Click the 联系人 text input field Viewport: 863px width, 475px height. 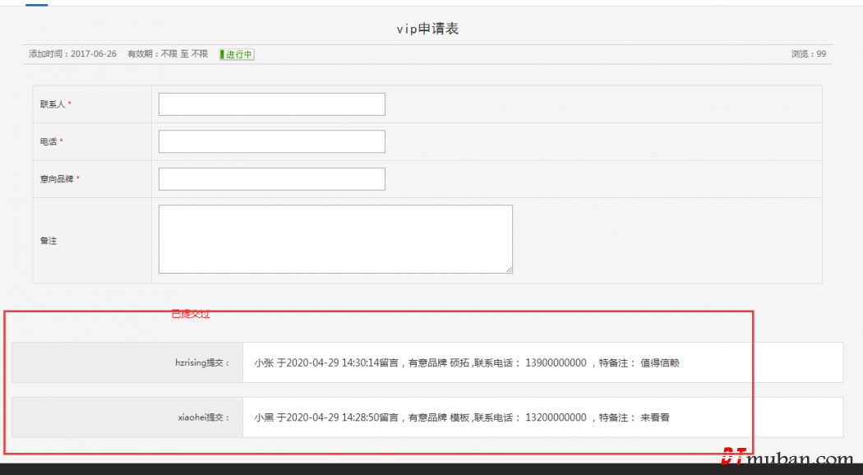271,104
